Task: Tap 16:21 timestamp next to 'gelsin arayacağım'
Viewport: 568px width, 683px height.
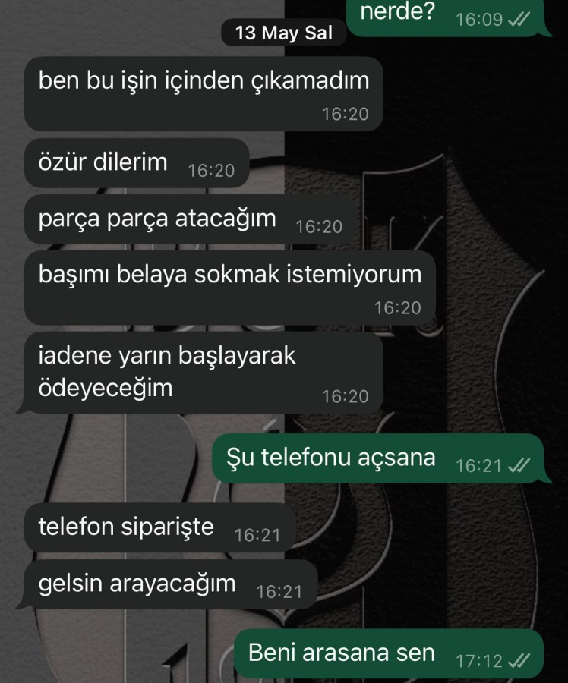Action: 279,591
